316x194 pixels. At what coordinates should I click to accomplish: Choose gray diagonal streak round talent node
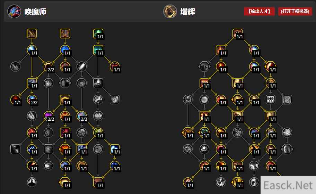click(82, 66)
